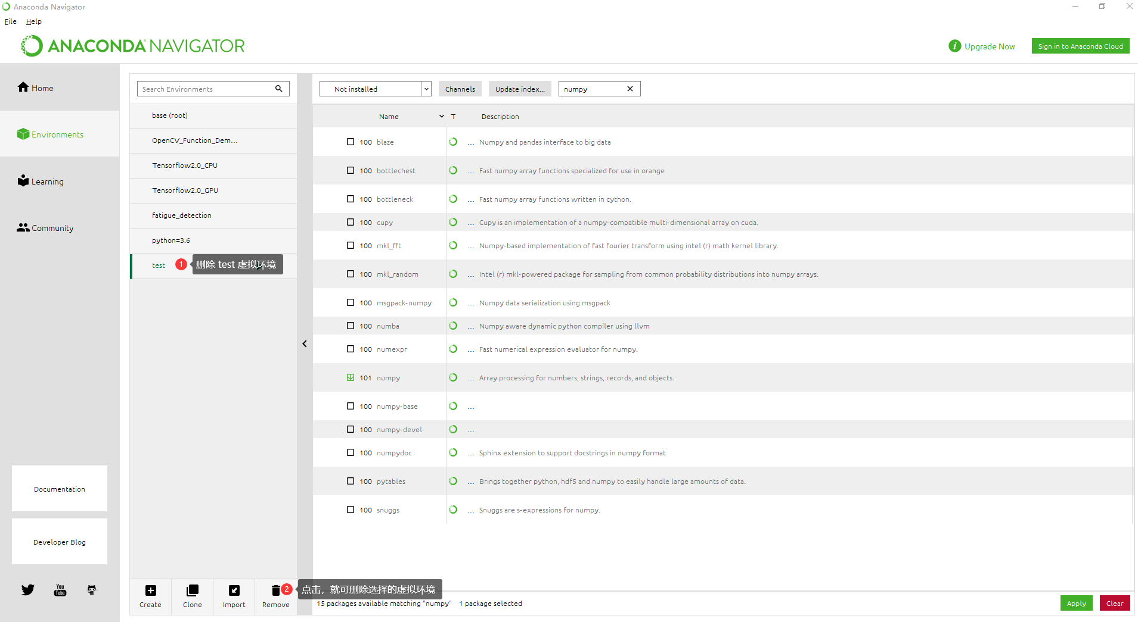Check the numpydoc package checkbox
Image resolution: width=1138 pixels, height=622 pixels.
click(x=351, y=452)
